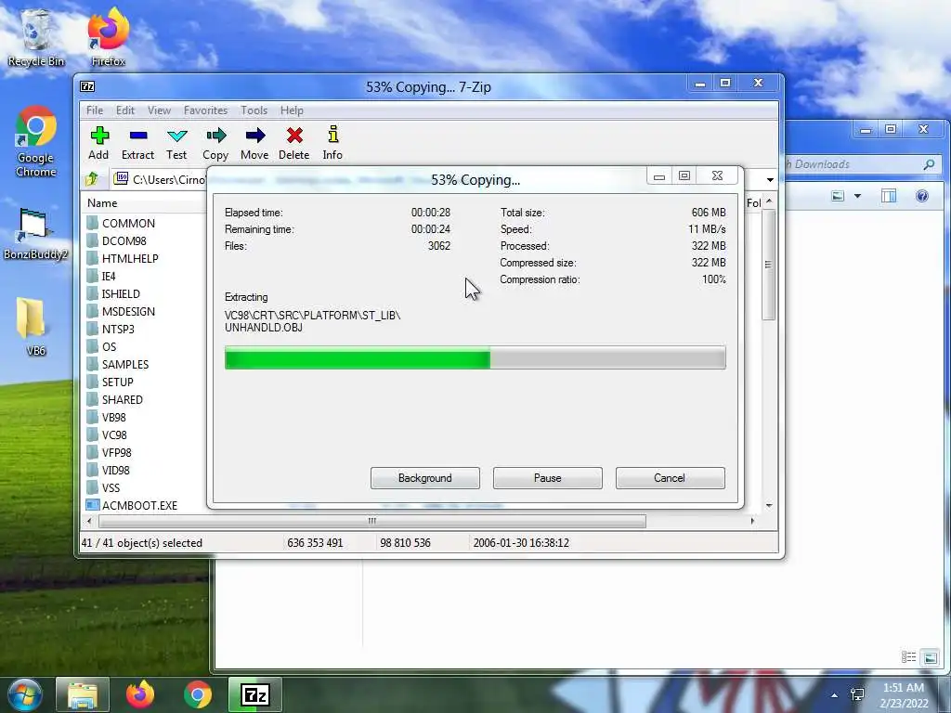
Task: Select the ISHIELD folder
Action: click(x=113, y=293)
